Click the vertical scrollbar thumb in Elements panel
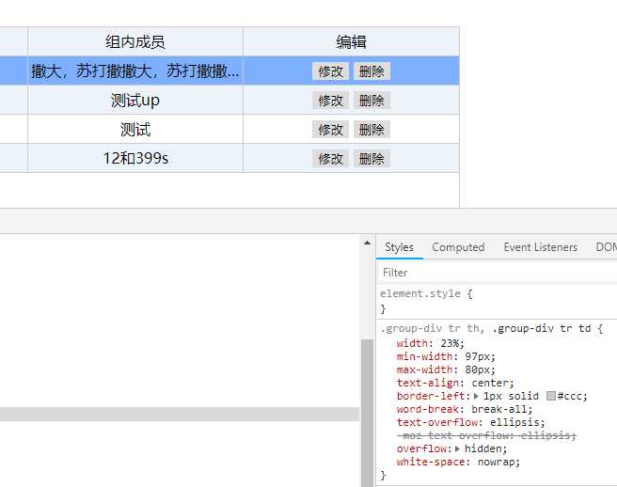This screenshot has width=617, height=487. click(x=367, y=413)
